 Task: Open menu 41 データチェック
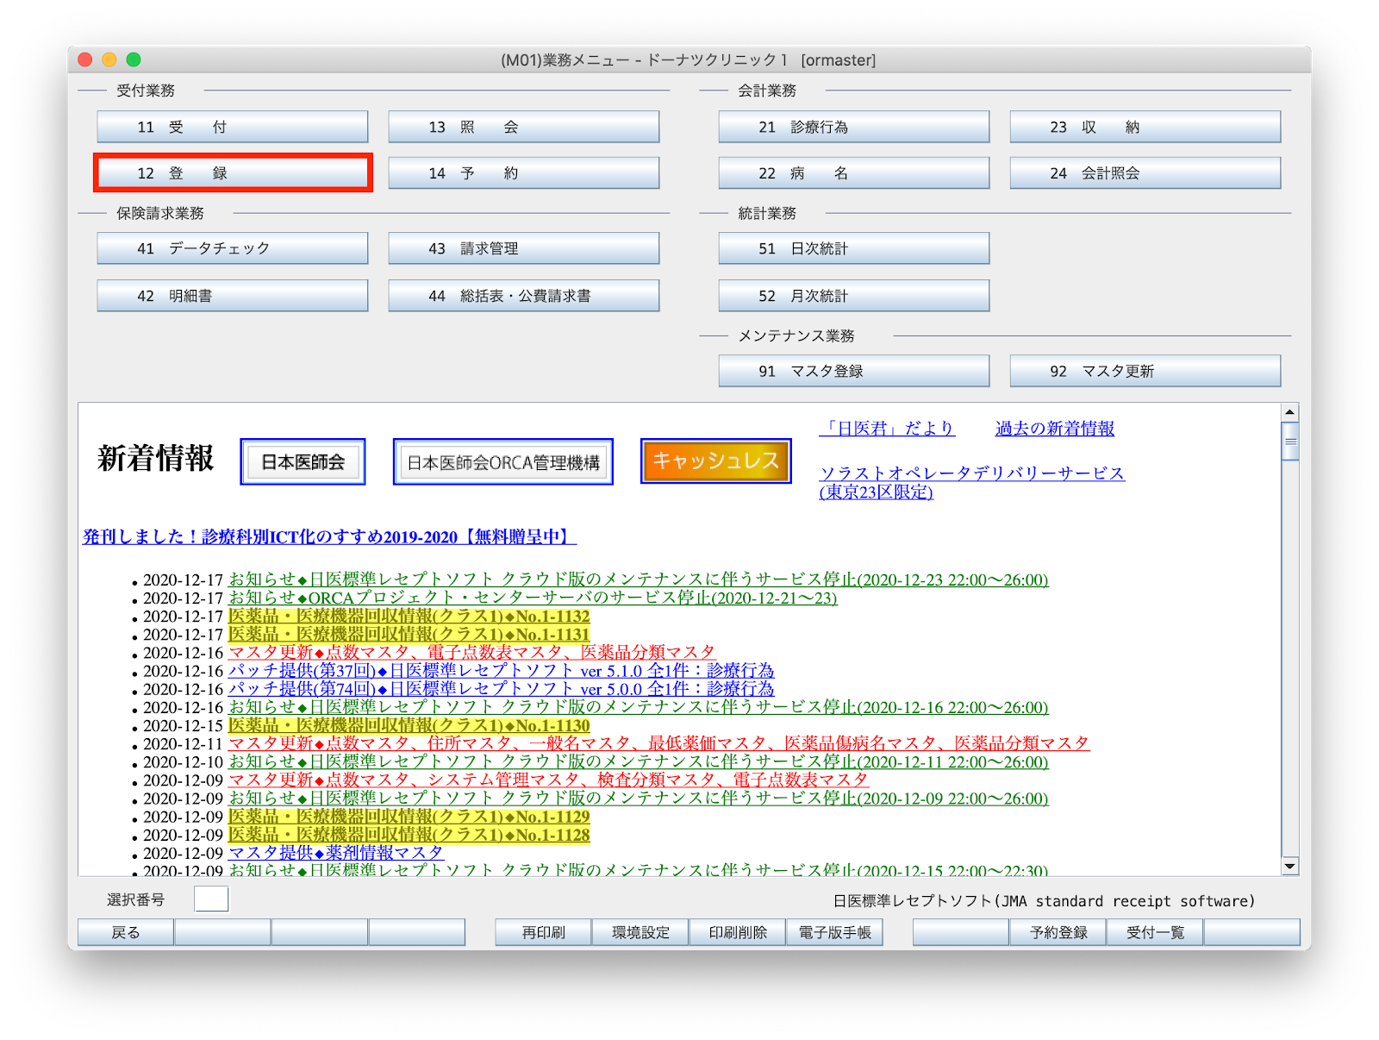point(232,248)
